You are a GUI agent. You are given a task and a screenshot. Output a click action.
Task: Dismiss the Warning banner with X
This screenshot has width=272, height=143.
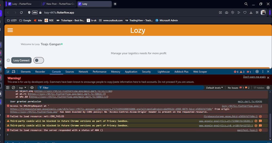268,78
